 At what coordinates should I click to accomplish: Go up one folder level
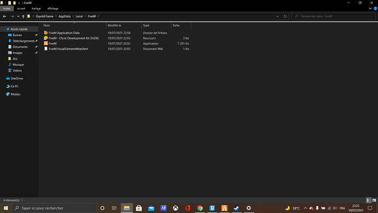click(23, 16)
